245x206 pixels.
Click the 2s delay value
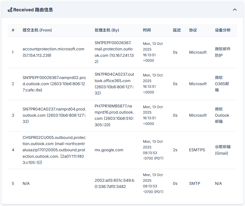click(x=175, y=150)
